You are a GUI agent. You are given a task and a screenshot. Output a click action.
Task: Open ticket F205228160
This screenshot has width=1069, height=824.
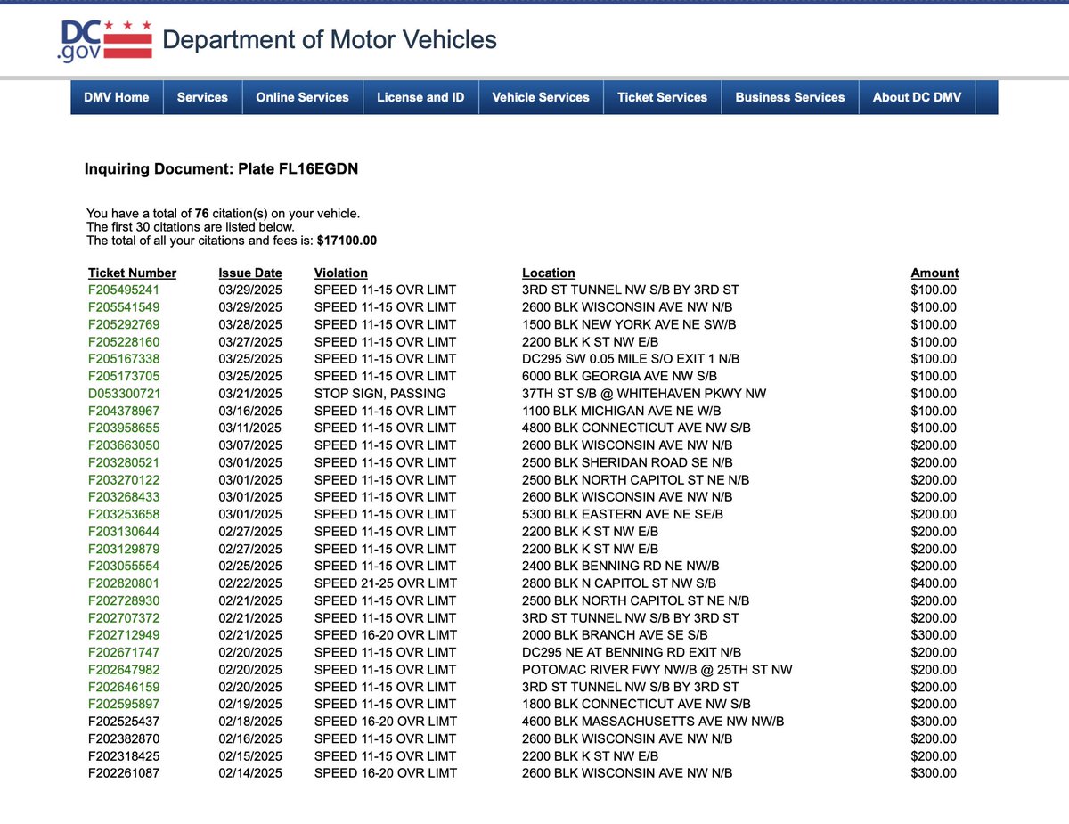pos(124,342)
